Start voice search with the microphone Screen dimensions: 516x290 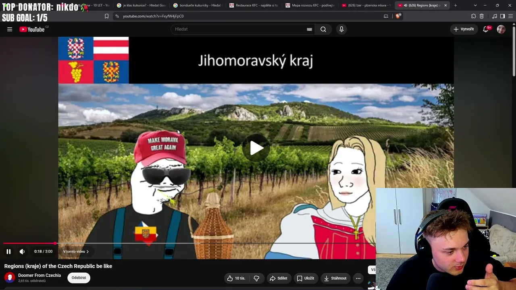[x=341, y=29]
